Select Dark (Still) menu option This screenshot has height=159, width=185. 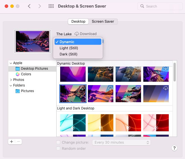click(68, 54)
